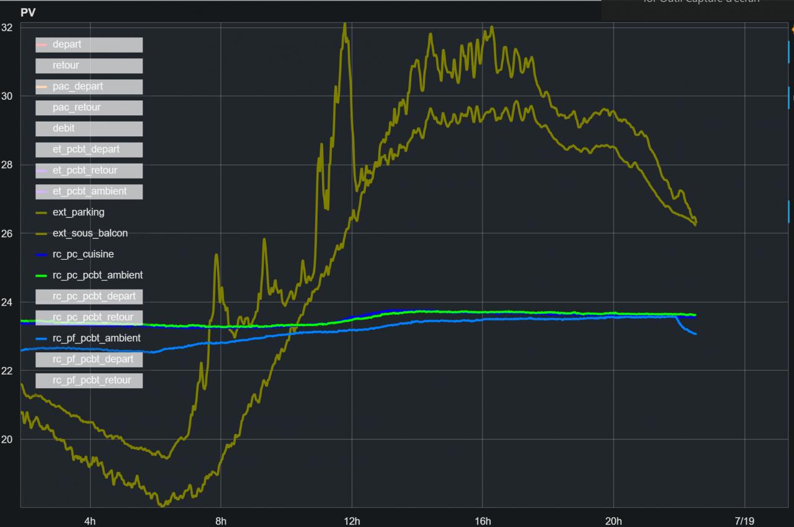Show the rc_pf_pcbt_depart trace
The image size is (794, 527).
(x=89, y=360)
